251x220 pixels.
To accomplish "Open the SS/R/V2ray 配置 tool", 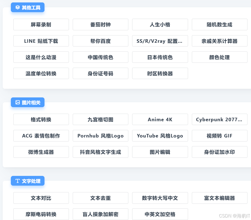I will click(x=160, y=41).
